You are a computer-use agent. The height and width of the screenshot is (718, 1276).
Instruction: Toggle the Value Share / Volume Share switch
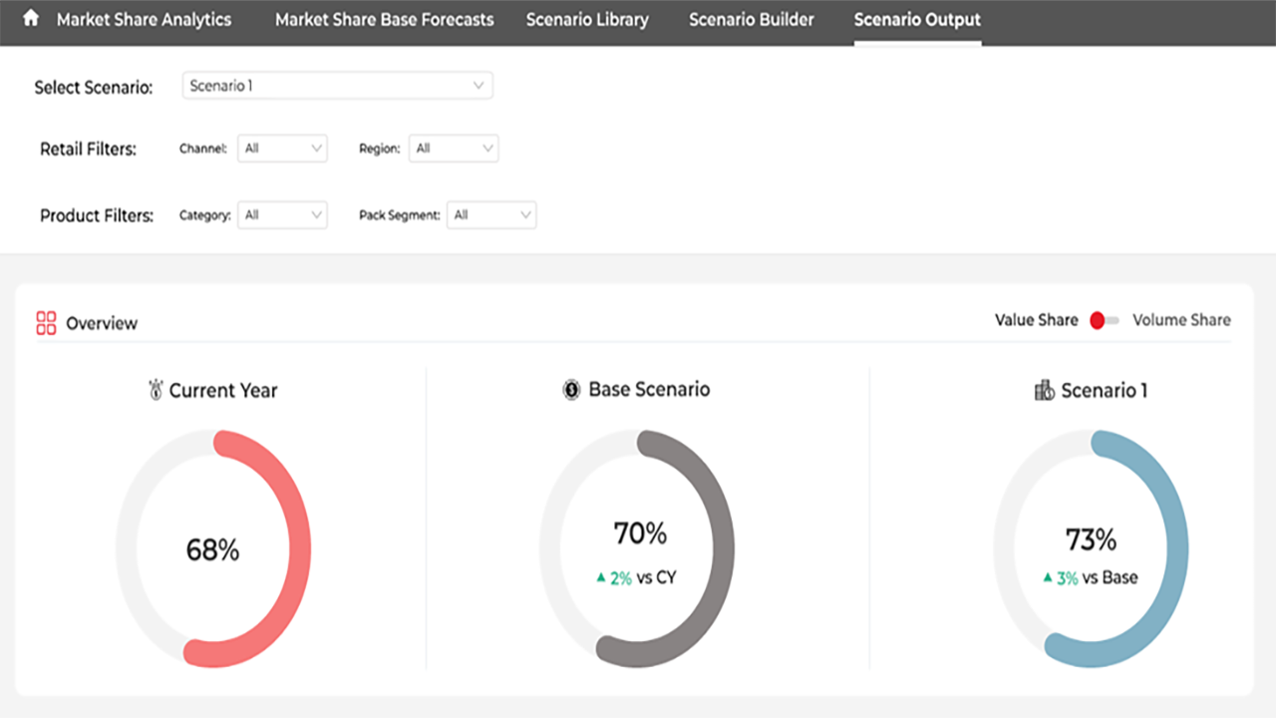click(x=1105, y=320)
